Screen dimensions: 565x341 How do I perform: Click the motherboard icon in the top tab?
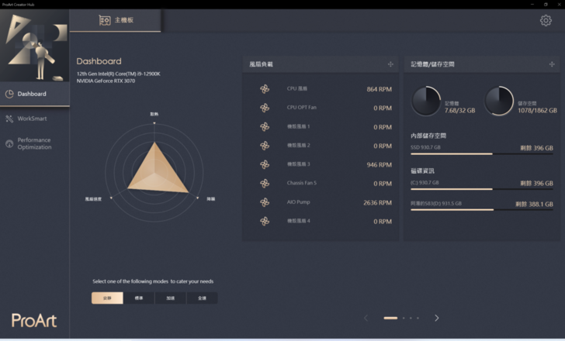[x=105, y=20]
